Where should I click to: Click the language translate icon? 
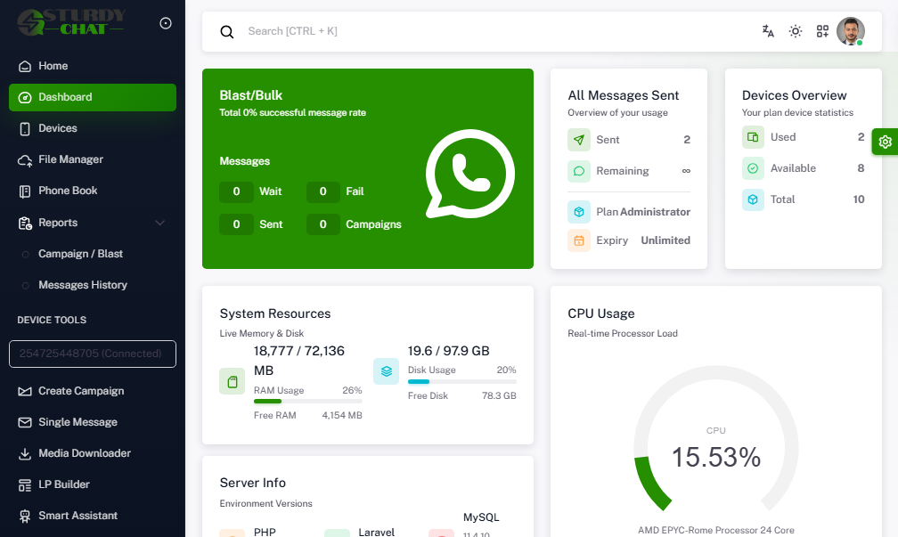coord(768,31)
